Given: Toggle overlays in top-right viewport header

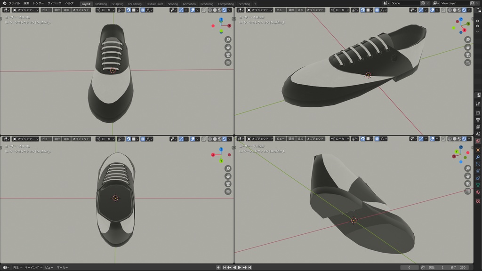Looking at the screenshot, I should 432,10.
